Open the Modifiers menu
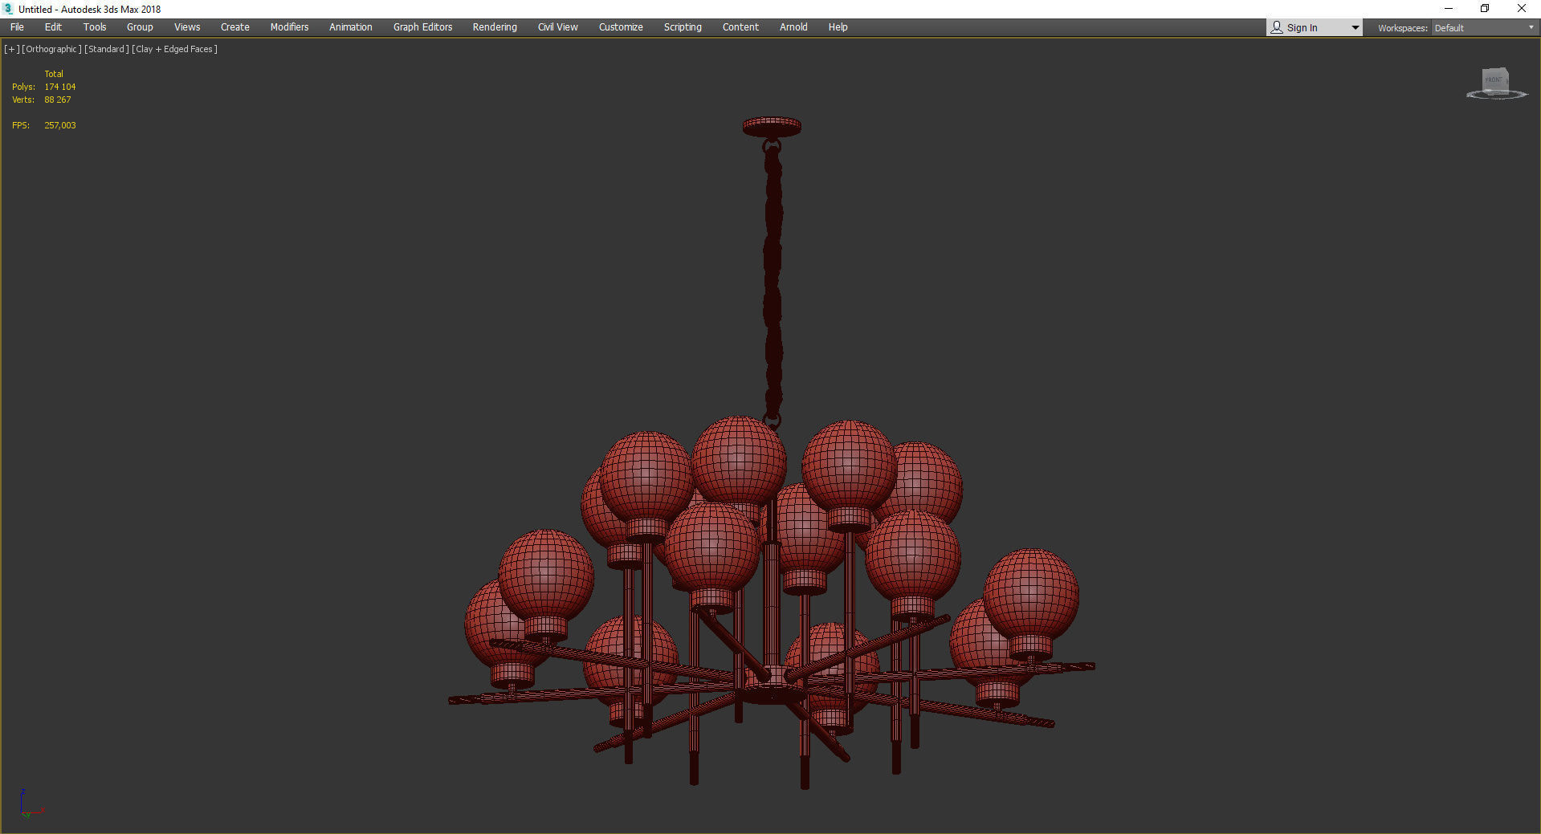The width and height of the screenshot is (1541, 834). tap(289, 27)
